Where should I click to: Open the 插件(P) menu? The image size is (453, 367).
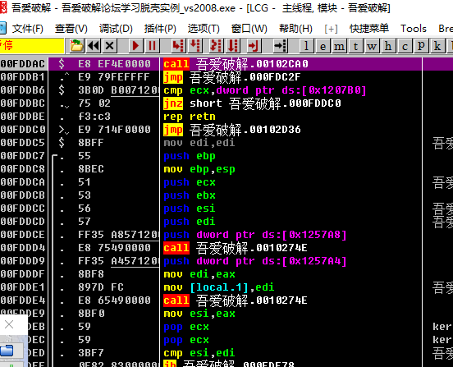point(160,28)
